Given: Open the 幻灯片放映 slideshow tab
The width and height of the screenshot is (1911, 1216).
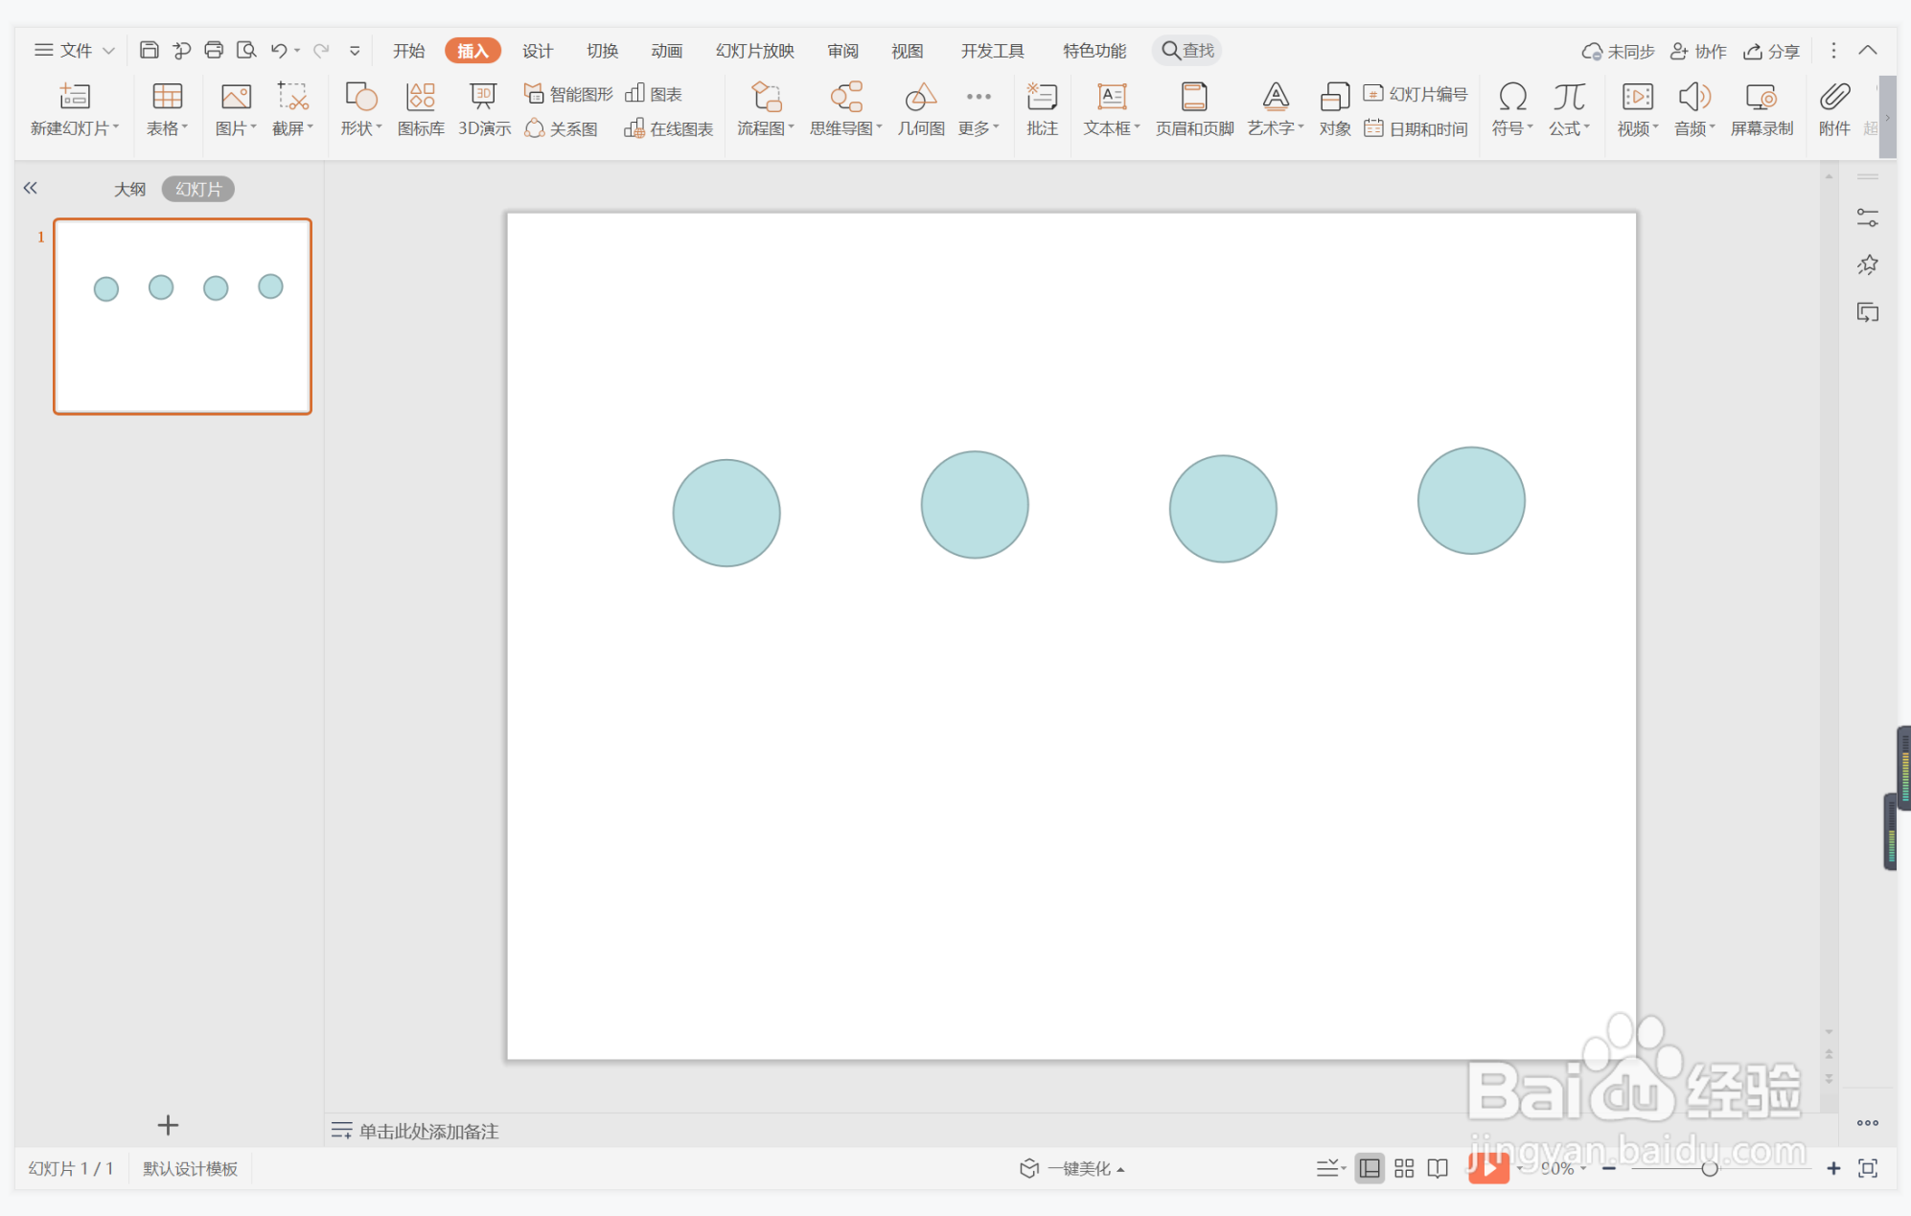Looking at the screenshot, I should click(x=754, y=50).
